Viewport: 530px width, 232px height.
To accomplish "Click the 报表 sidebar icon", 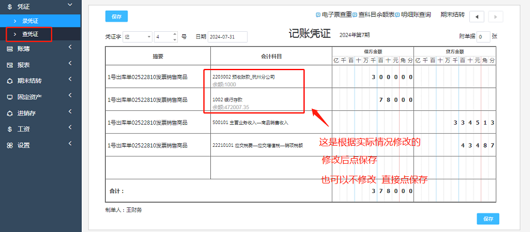I will point(10,65).
